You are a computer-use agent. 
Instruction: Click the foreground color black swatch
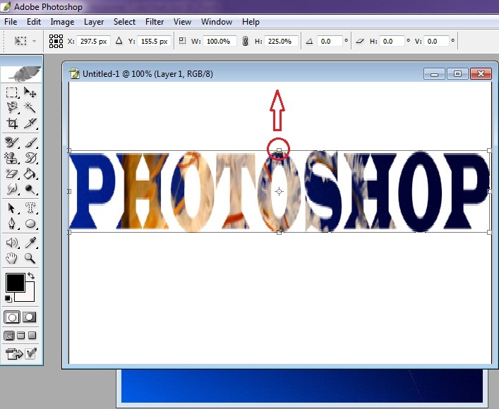click(x=16, y=282)
